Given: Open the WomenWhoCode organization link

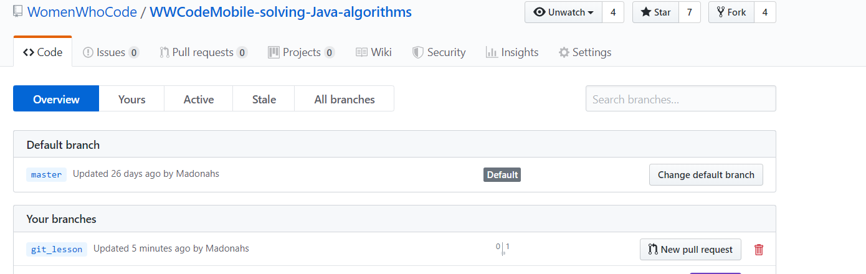Looking at the screenshot, I should pyautogui.click(x=82, y=12).
